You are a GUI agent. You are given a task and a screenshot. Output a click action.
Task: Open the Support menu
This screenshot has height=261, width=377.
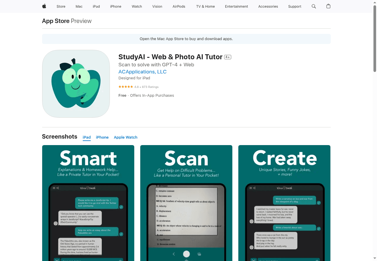[295, 6]
